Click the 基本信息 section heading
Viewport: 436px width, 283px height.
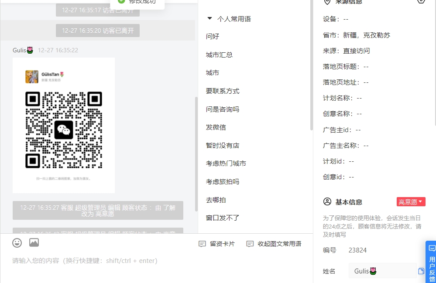tap(349, 202)
